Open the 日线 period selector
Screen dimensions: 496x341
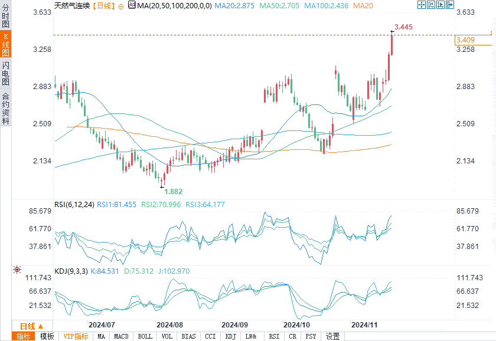click(x=31, y=326)
